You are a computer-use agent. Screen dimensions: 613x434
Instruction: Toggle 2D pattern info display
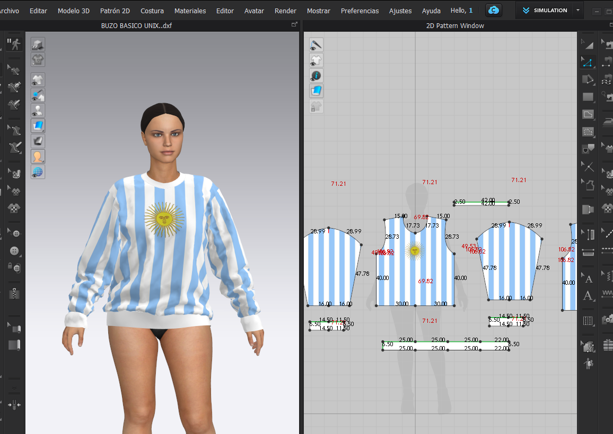(x=316, y=76)
